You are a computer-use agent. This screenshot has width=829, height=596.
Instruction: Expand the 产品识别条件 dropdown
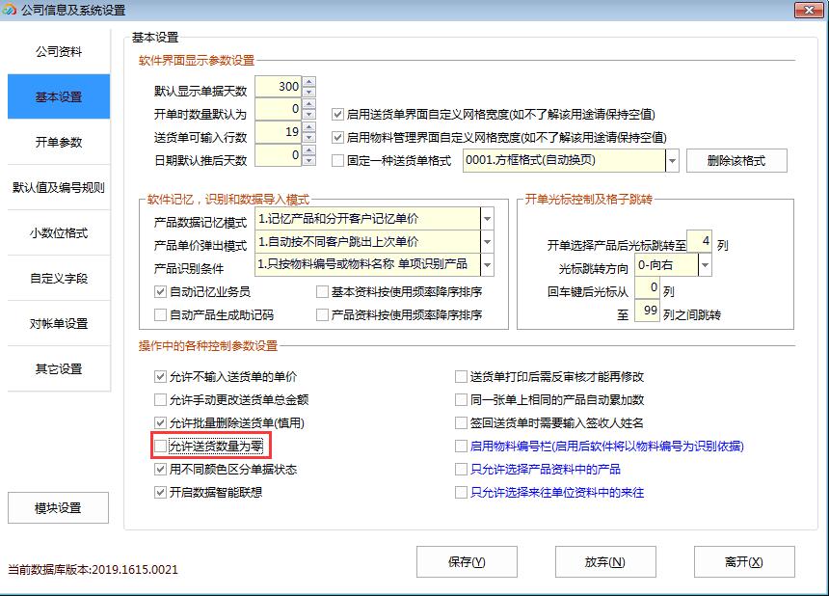coord(488,264)
